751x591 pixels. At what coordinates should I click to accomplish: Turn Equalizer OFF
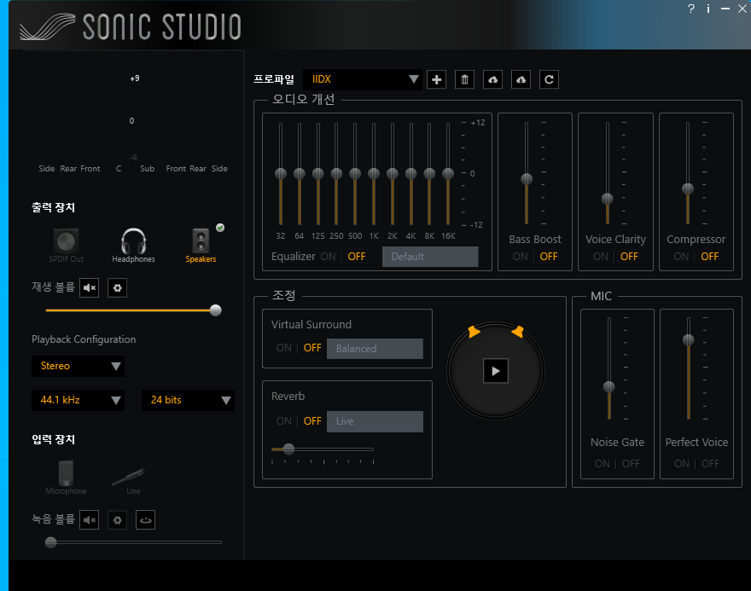tap(357, 257)
